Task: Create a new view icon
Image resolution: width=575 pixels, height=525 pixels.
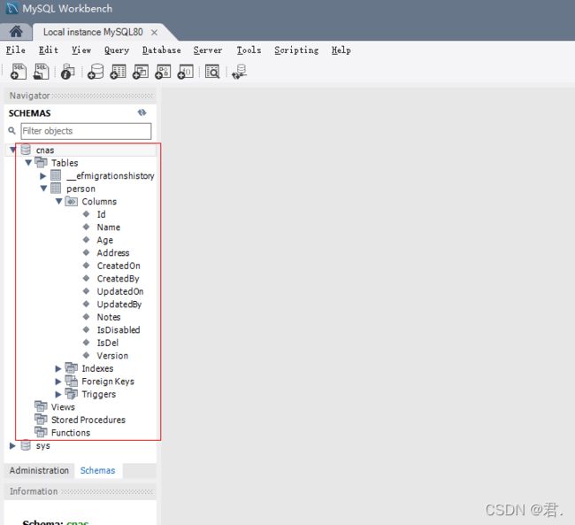Action: [141, 72]
